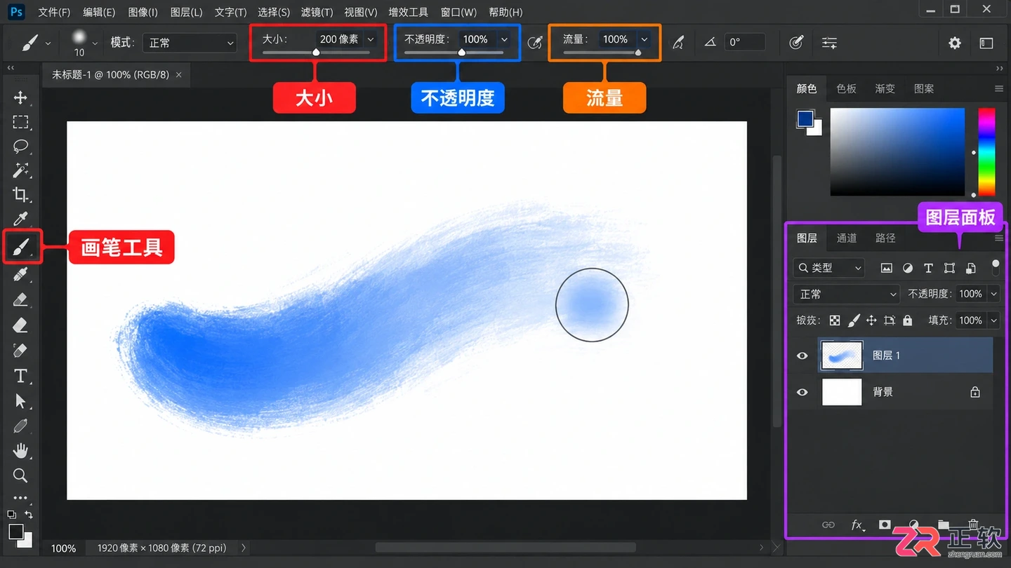Image resolution: width=1011 pixels, height=568 pixels.
Task: Open the 模式 blend mode dropdown
Action: (x=191, y=43)
